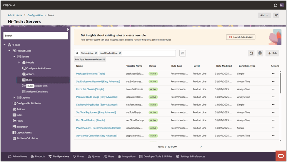Screen dimensions: 287x162
Task: Focus the sidebar Search field
Action: [36, 36]
